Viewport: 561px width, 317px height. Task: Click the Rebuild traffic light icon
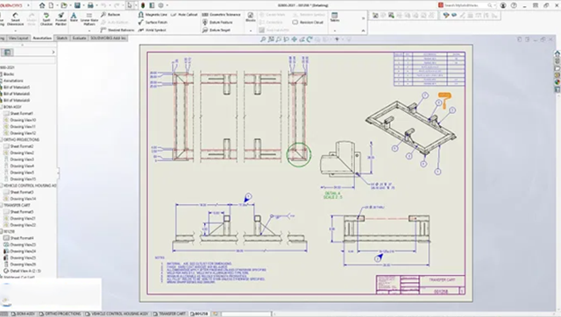click(x=143, y=5)
